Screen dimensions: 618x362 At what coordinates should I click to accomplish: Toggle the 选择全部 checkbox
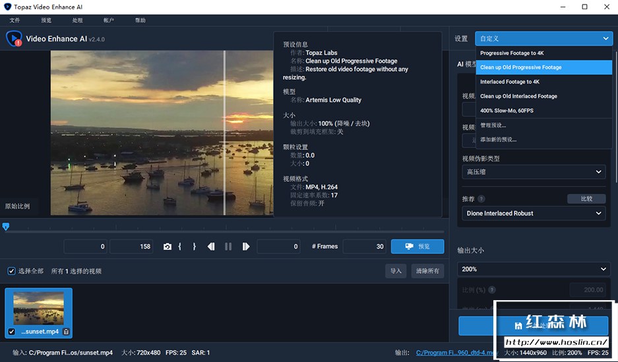tap(11, 271)
